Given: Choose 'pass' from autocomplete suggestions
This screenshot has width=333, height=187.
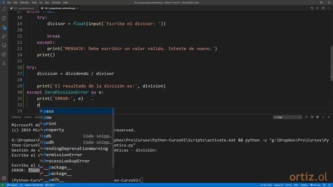Looking at the screenshot, I should coord(75,111).
